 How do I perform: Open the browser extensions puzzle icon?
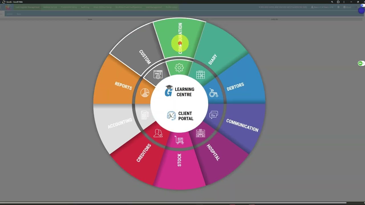click(x=338, y=2)
